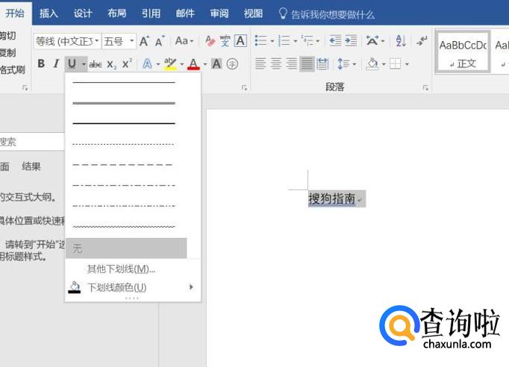Switch to 邮件 tab
Screen dimensions: 509x367
pos(185,13)
